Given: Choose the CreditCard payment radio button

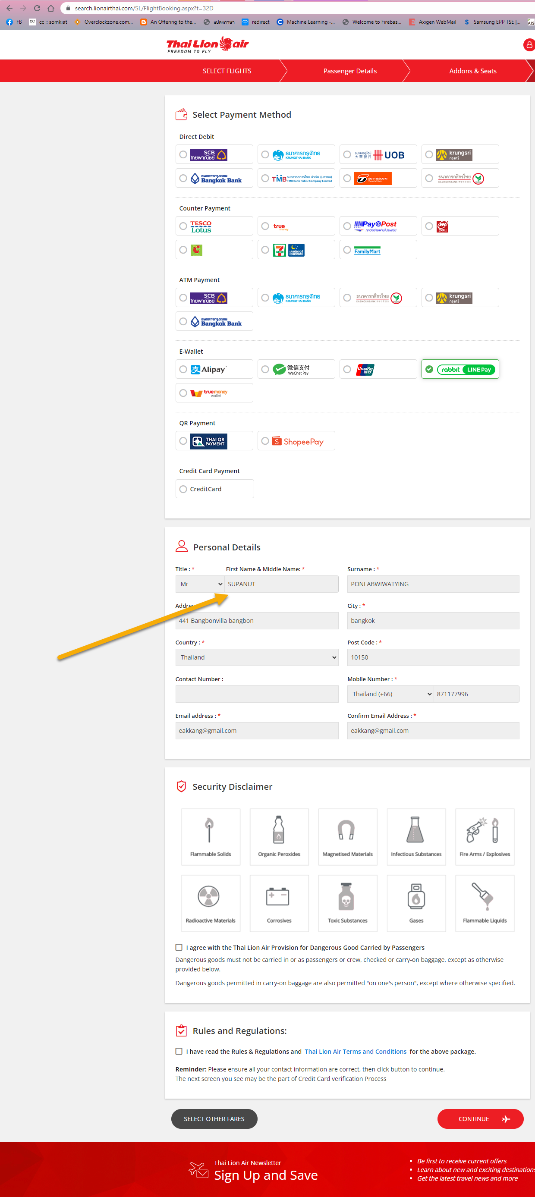Looking at the screenshot, I should tap(183, 489).
